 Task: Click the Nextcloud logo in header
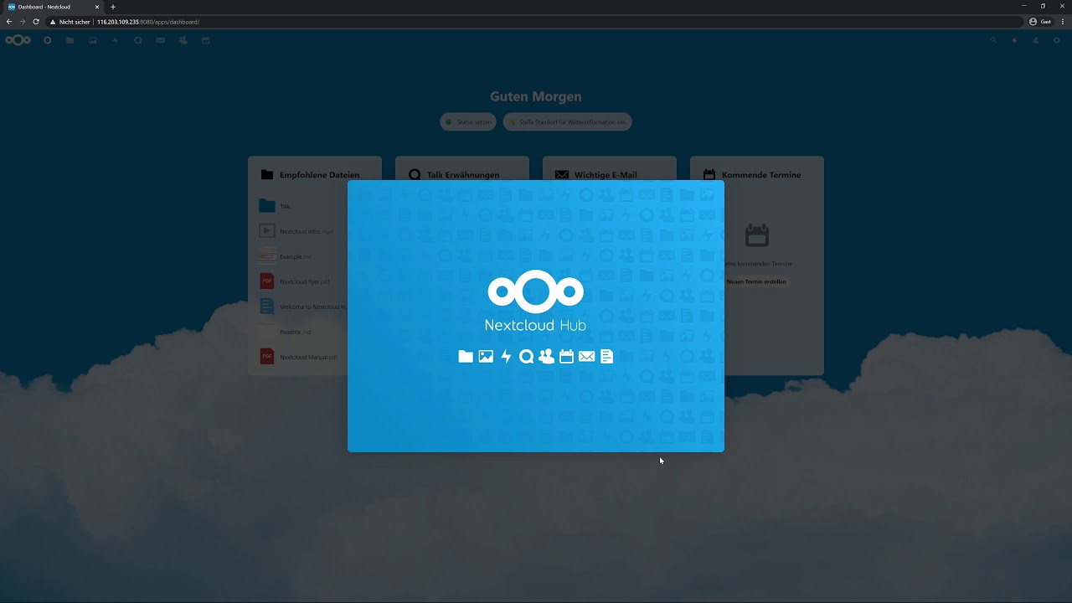click(18, 40)
